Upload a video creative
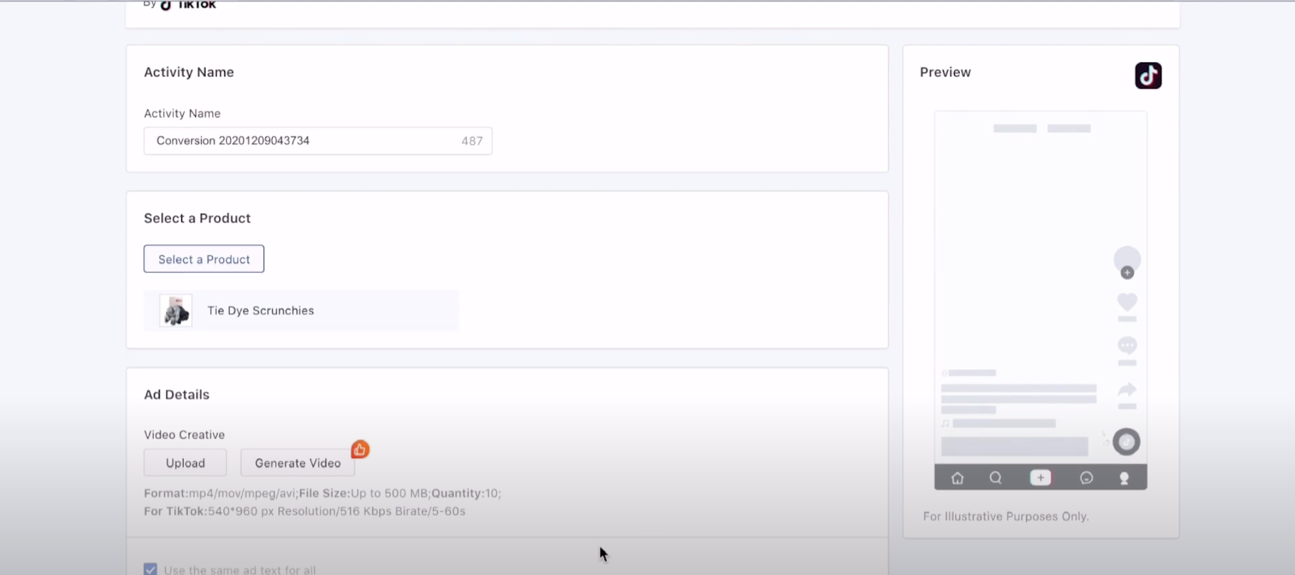 [185, 463]
